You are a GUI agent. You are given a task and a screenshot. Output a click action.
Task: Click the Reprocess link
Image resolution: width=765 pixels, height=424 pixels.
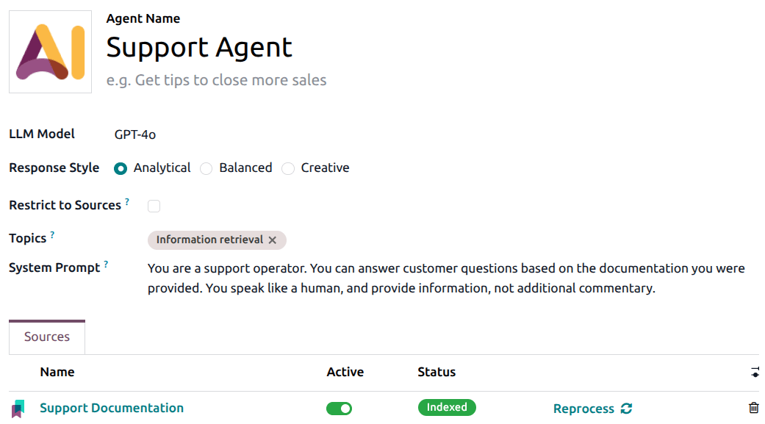click(584, 408)
